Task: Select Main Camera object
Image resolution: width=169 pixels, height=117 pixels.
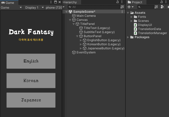Action: point(86,16)
